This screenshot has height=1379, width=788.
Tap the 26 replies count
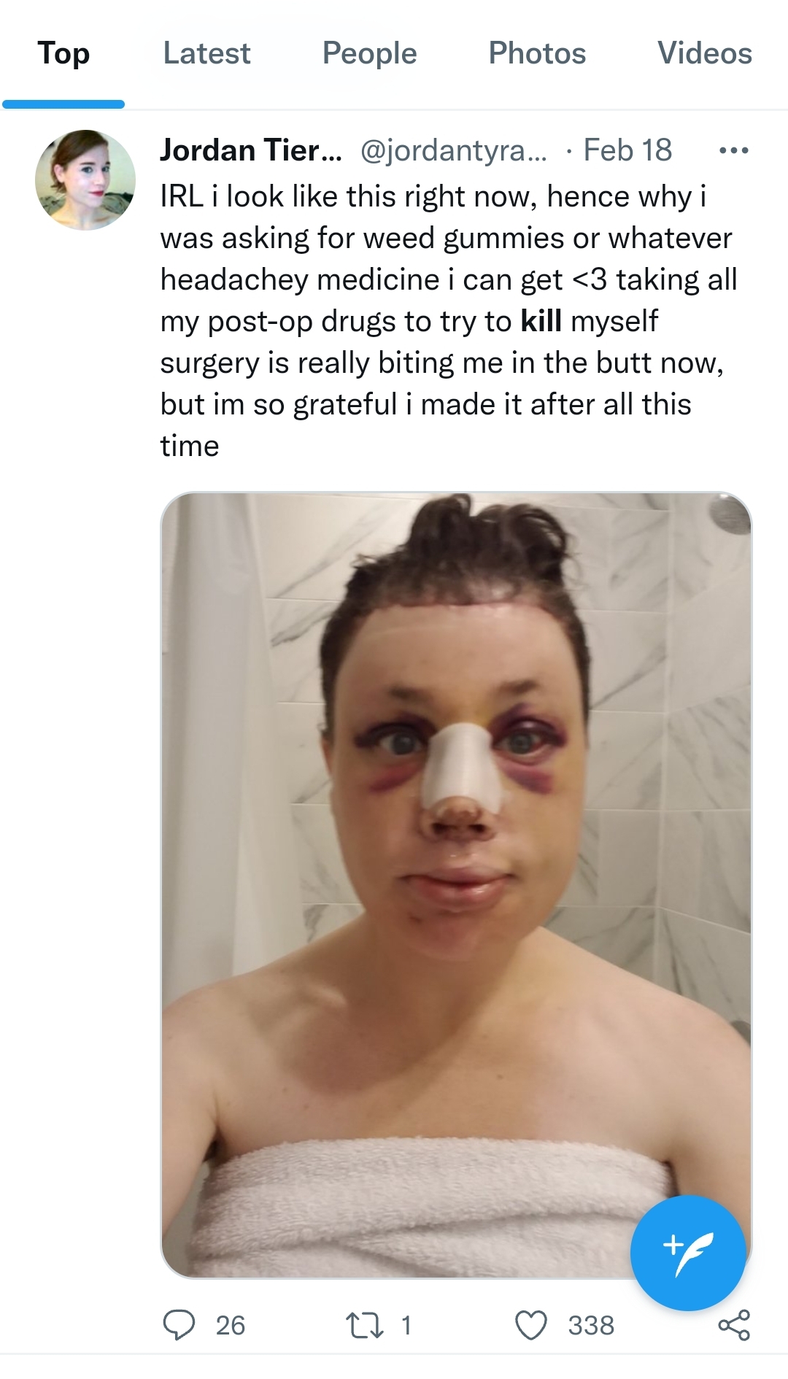[231, 1325]
